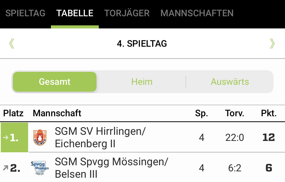Screen dimensions: 285x182
Task: Go to previous matchday using left double chevron
Action: 12,44
